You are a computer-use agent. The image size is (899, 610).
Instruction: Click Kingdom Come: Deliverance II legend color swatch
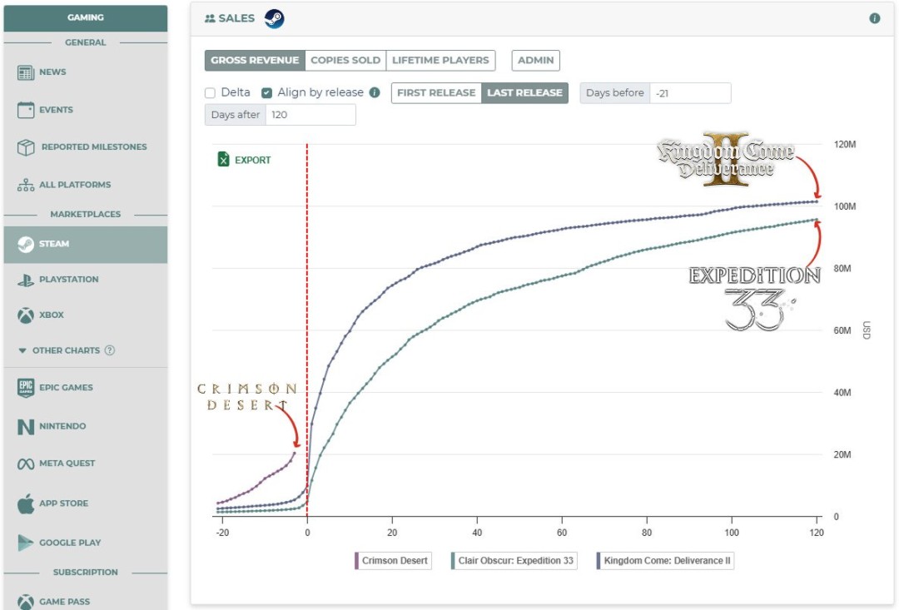click(599, 561)
